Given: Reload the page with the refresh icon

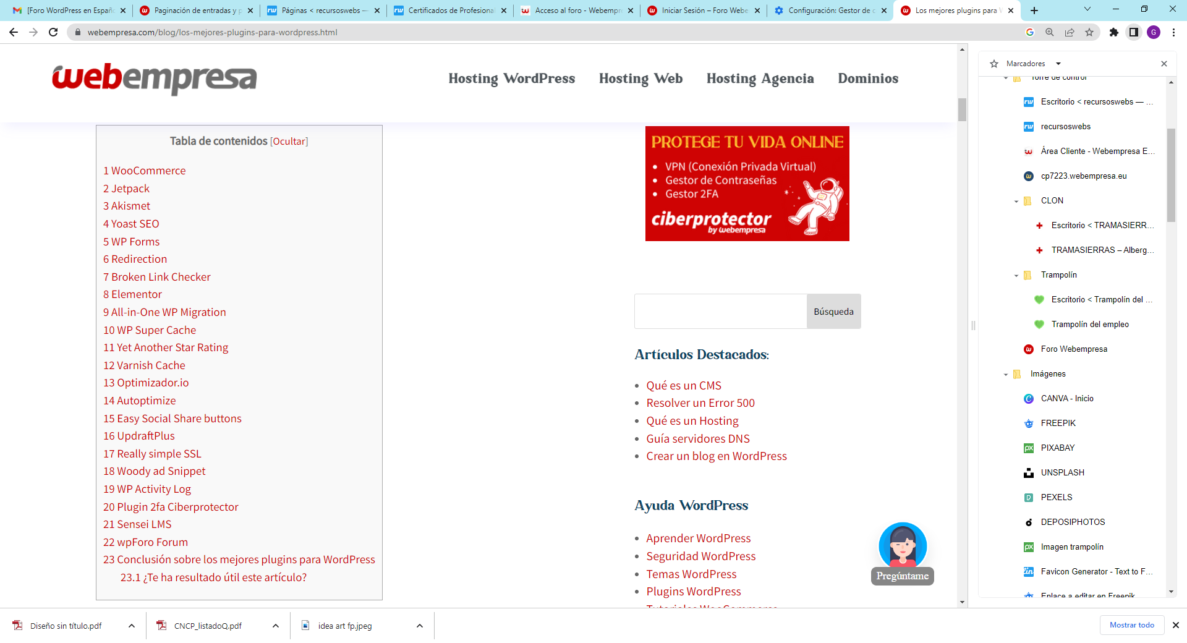Looking at the screenshot, I should (x=53, y=32).
